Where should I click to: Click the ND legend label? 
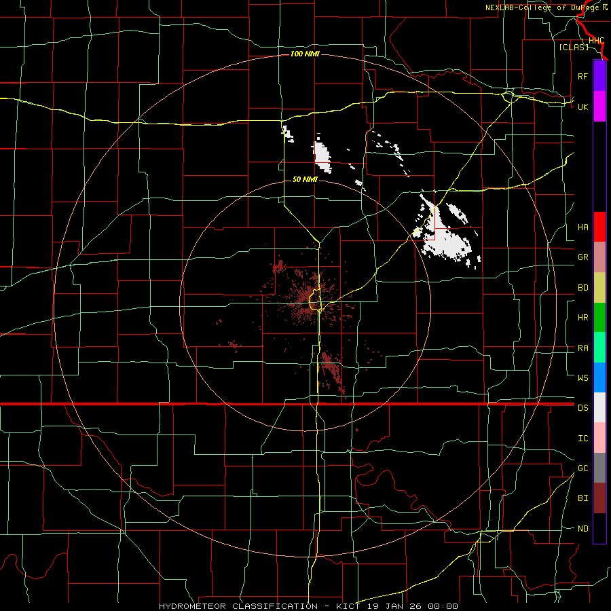pyautogui.click(x=582, y=529)
